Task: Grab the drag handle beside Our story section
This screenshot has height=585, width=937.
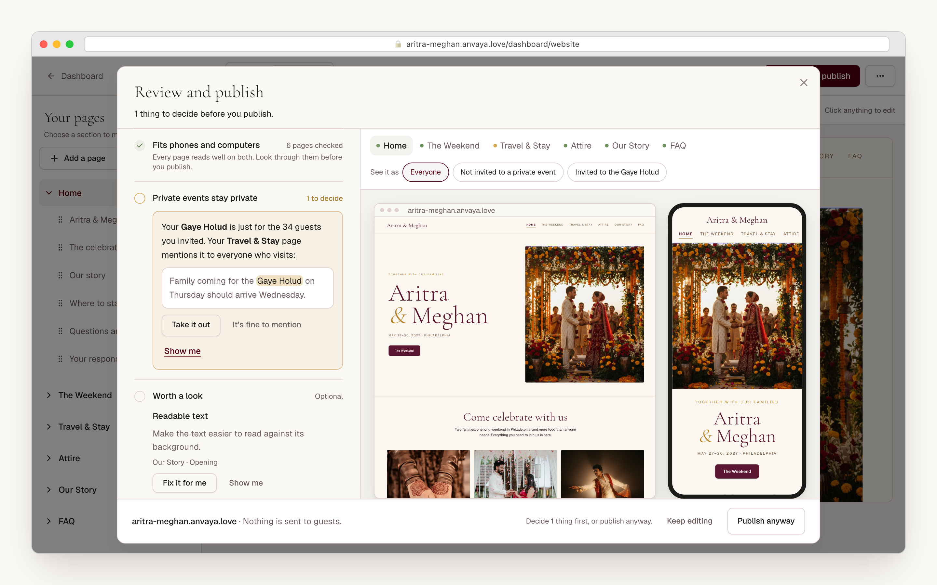Action: click(61, 276)
